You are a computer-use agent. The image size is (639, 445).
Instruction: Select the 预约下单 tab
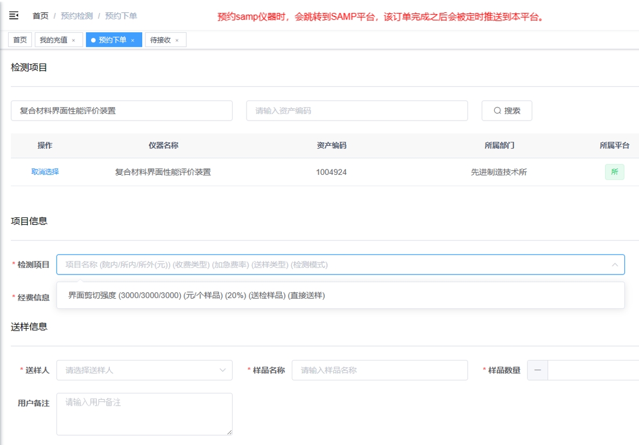pyautogui.click(x=113, y=40)
